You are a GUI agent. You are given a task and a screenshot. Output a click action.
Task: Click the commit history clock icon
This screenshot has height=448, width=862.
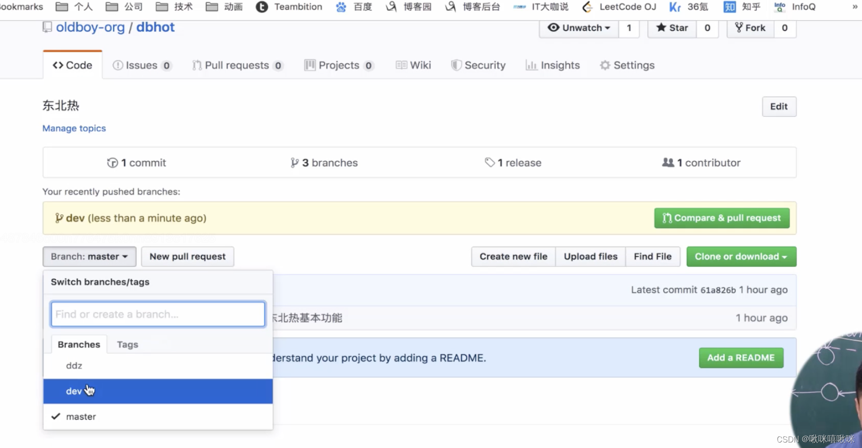[x=112, y=163]
